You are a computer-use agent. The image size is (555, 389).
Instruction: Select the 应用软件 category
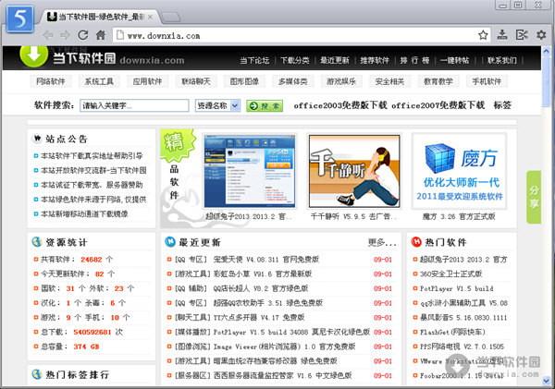(x=148, y=81)
